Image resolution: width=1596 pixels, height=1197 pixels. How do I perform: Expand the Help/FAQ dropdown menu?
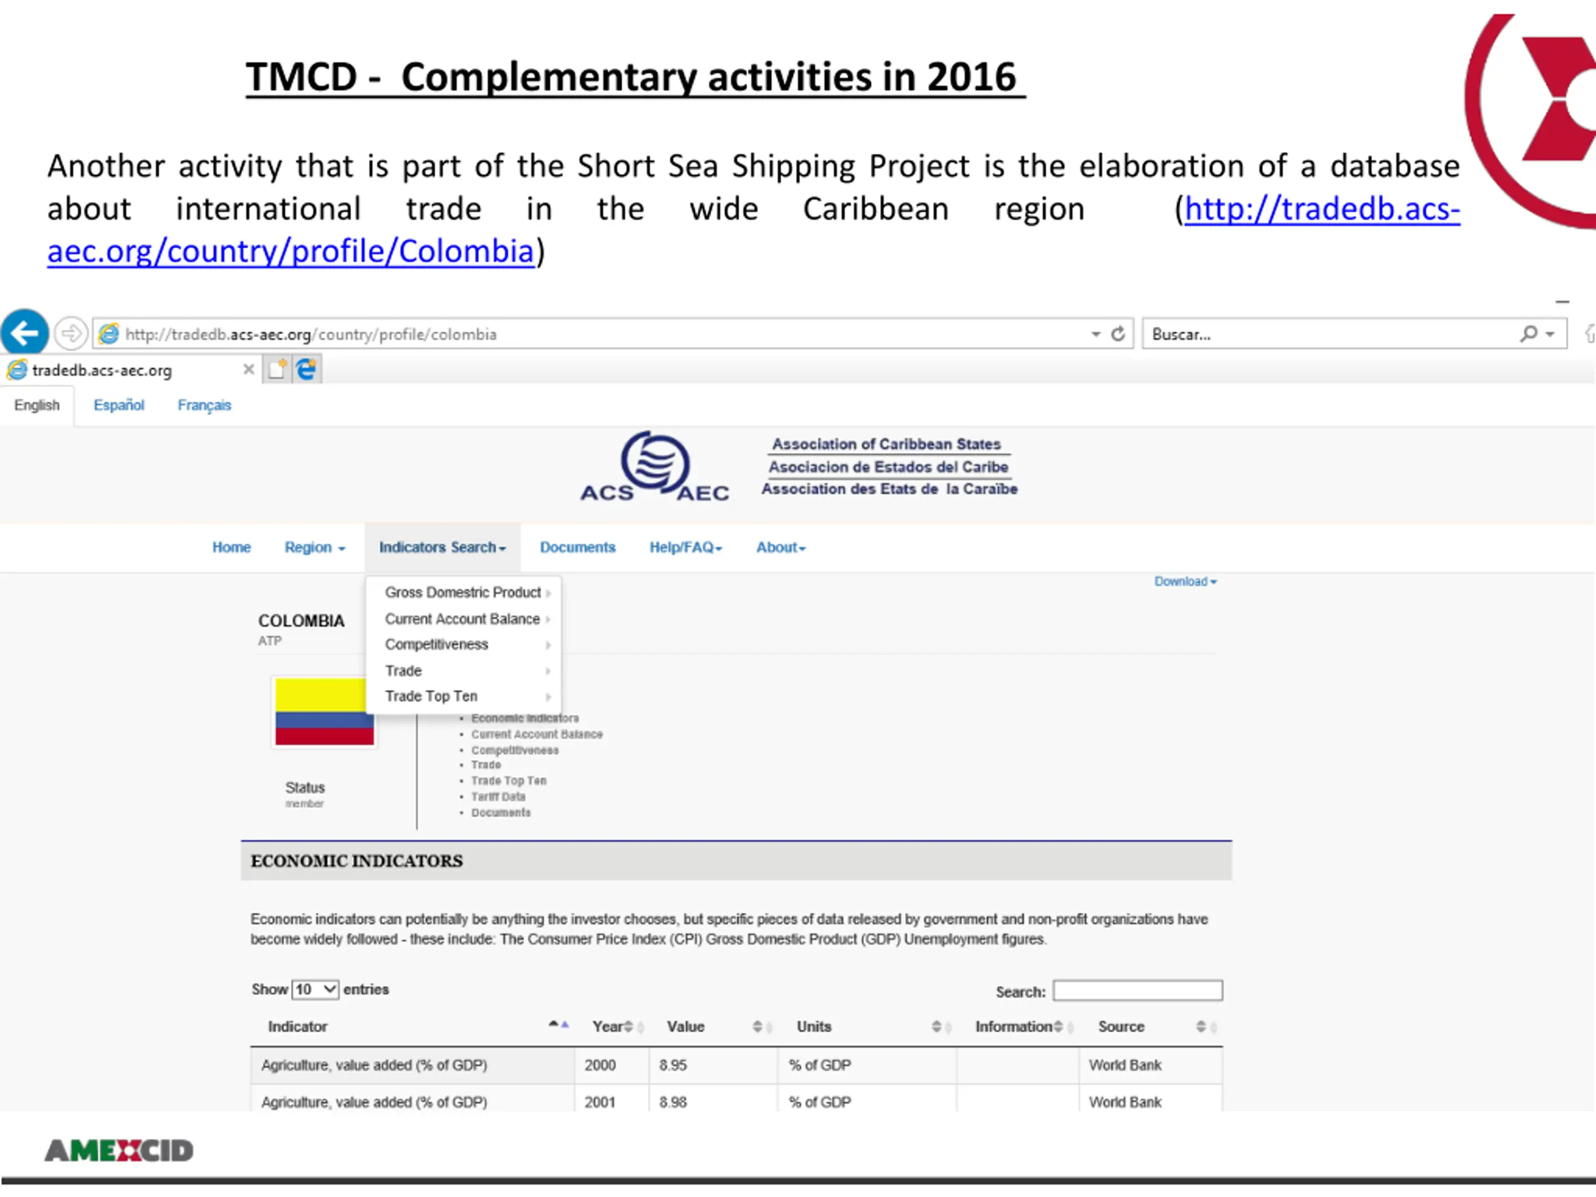(x=685, y=547)
